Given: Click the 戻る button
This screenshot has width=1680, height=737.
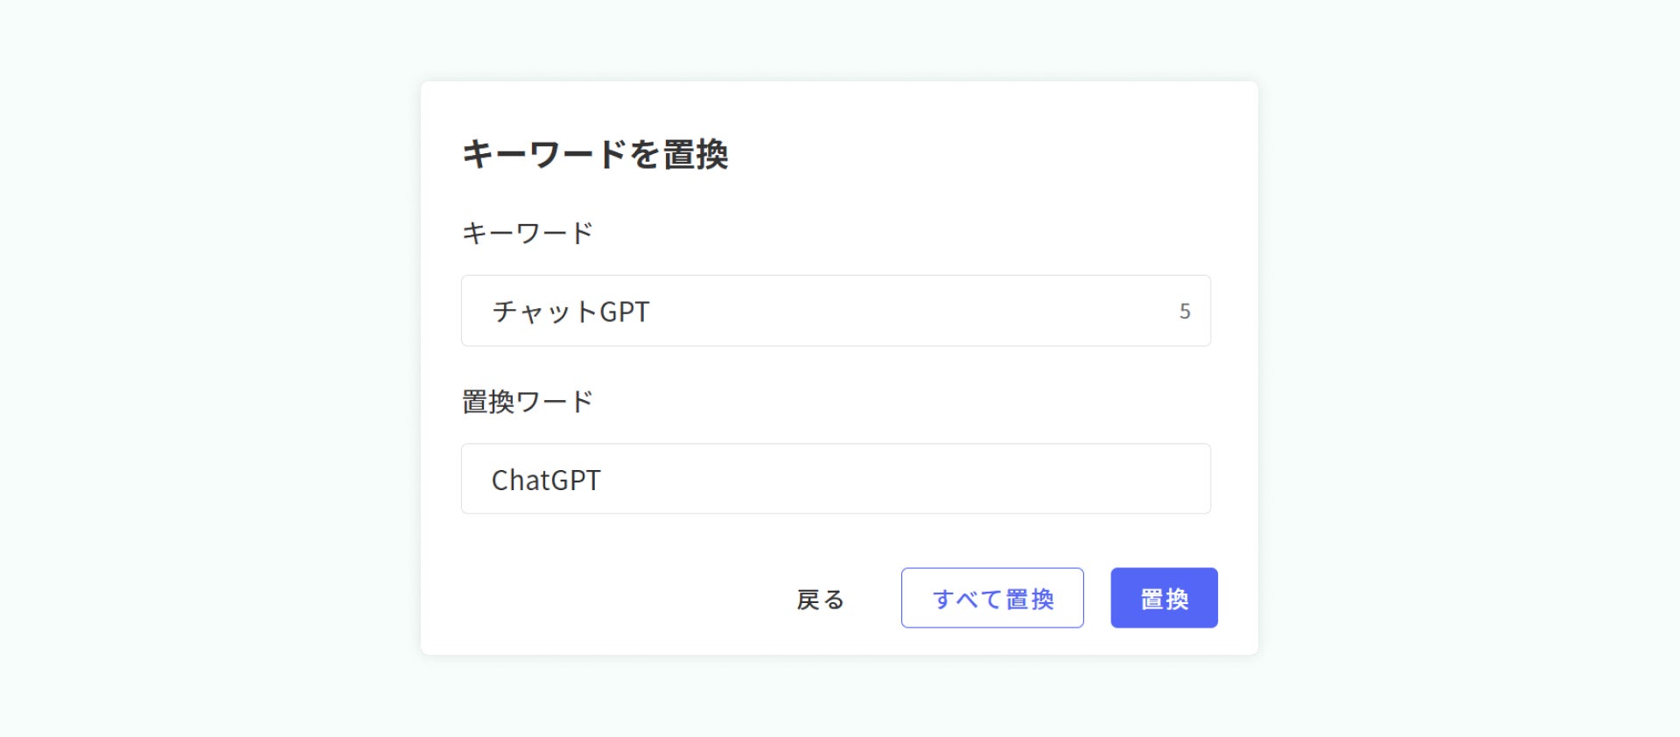Looking at the screenshot, I should (x=820, y=599).
